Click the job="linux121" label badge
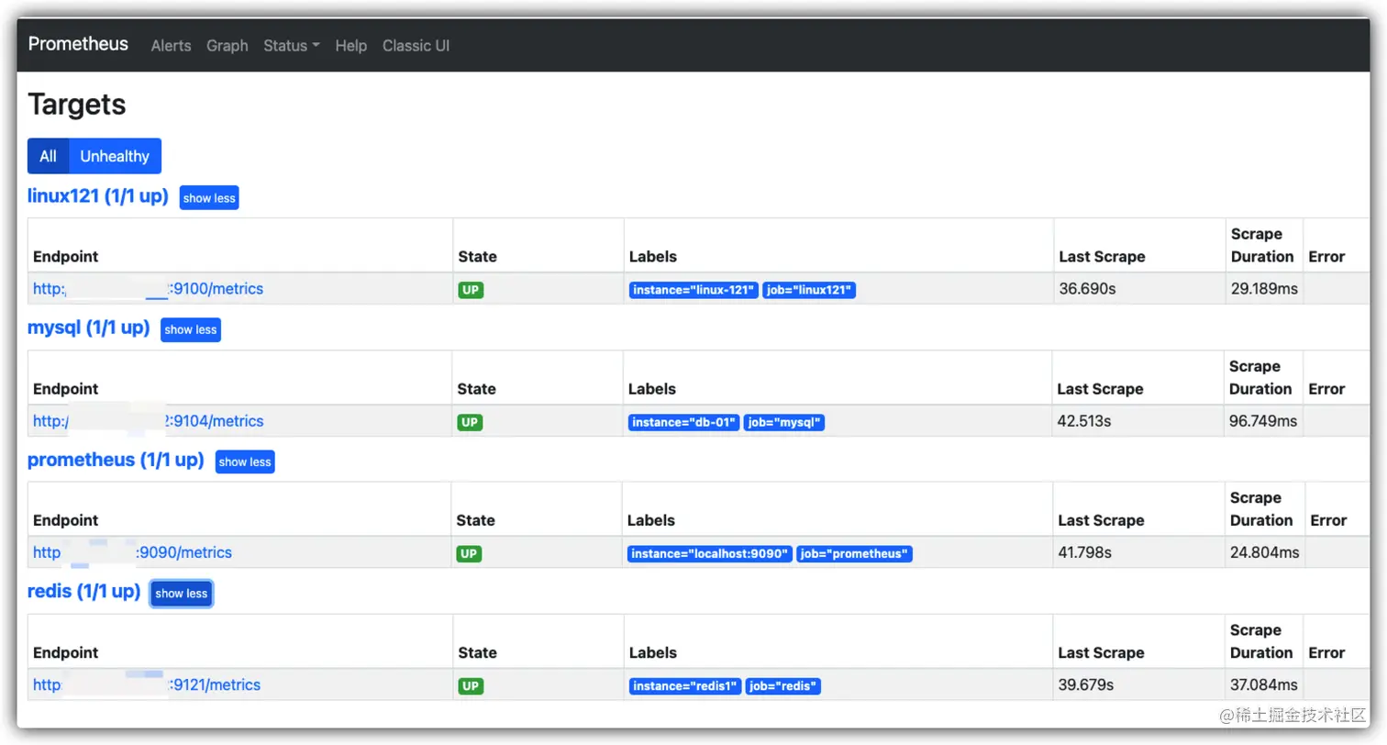 809,291
